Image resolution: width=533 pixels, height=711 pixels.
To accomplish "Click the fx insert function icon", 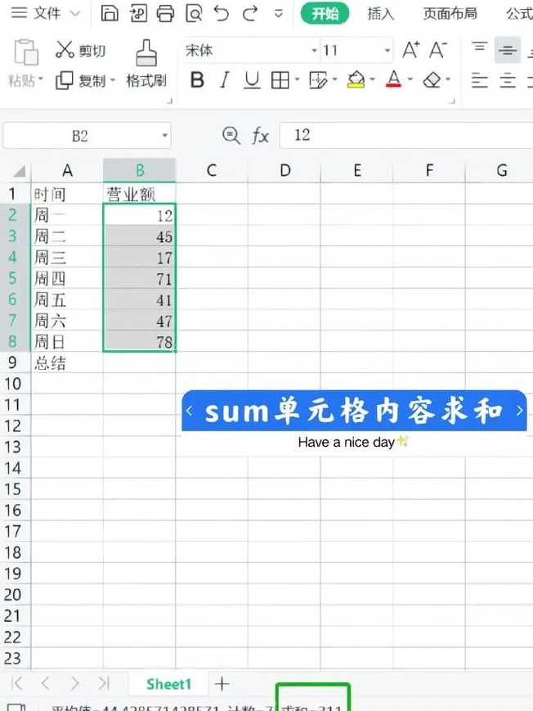I will point(260,135).
